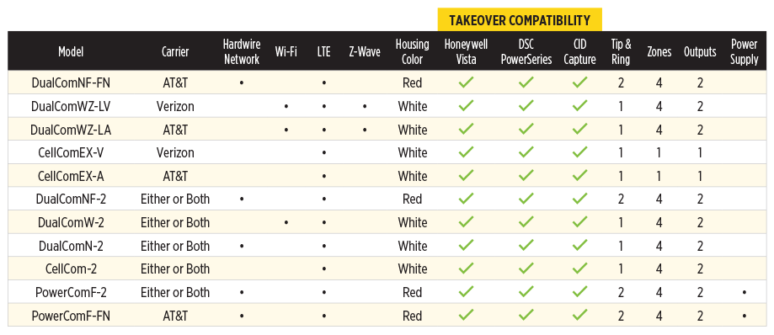Screen dimensions: 774x335
Task: Click Honeywell Vista checkmark for PowerComF-FN
Action: tap(466, 315)
